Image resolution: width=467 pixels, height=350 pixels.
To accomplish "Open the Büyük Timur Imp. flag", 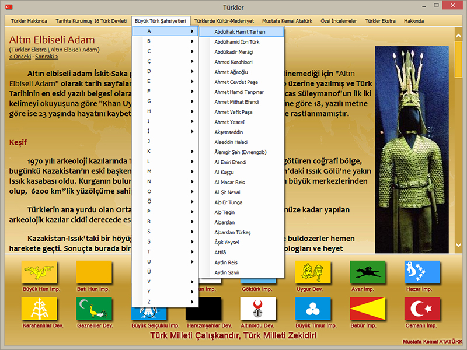I will (312, 309).
